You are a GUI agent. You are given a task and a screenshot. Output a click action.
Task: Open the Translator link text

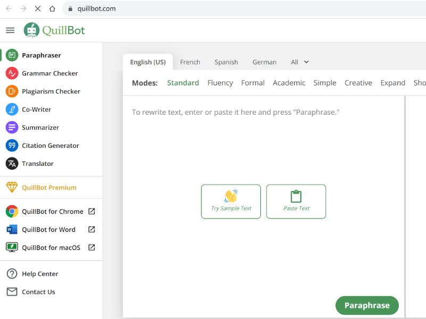pos(38,164)
